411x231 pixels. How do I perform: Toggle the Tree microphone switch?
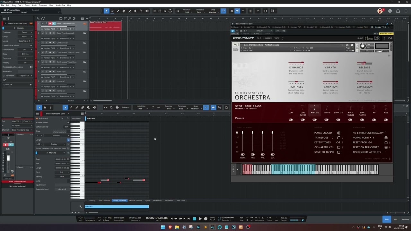point(252,154)
